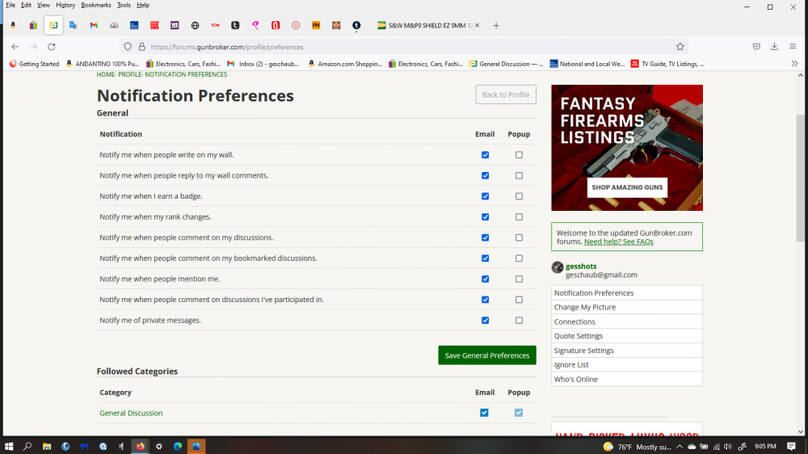The width and height of the screenshot is (808, 454).
Task: Open the tracking protection shield icon
Action: point(128,47)
